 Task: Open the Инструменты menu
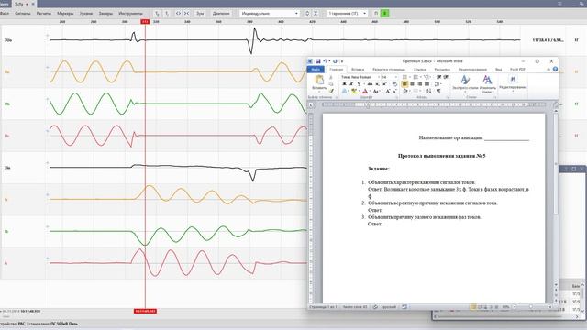click(130, 14)
